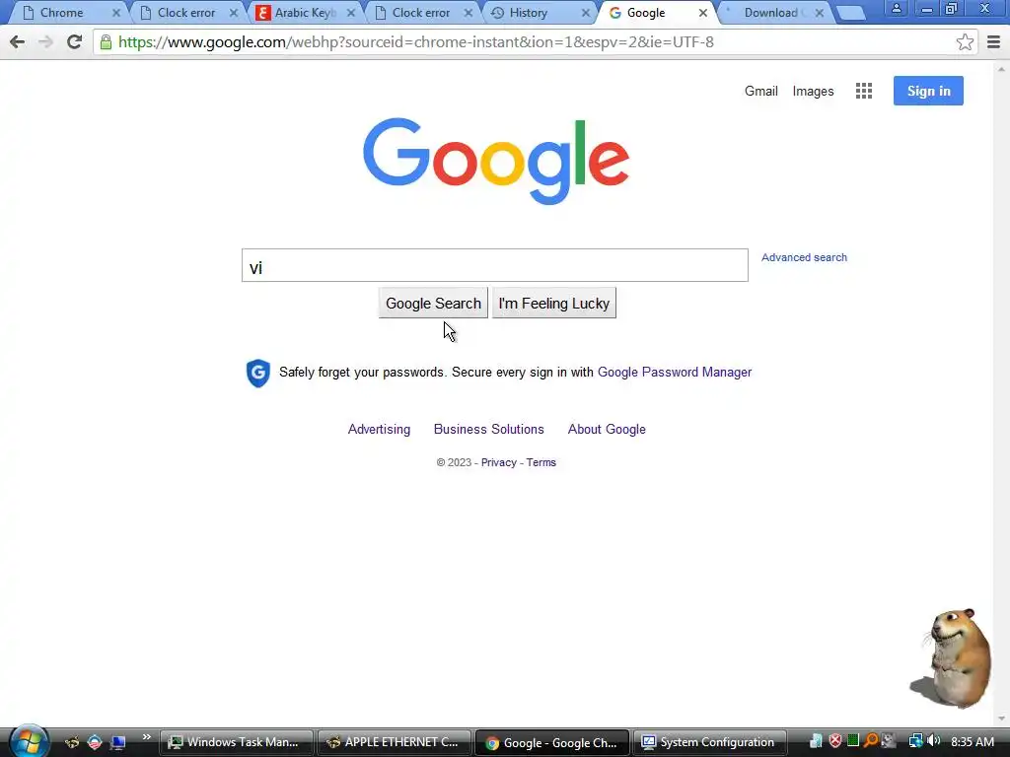
Task: Reload the current Google page
Action: 74,42
